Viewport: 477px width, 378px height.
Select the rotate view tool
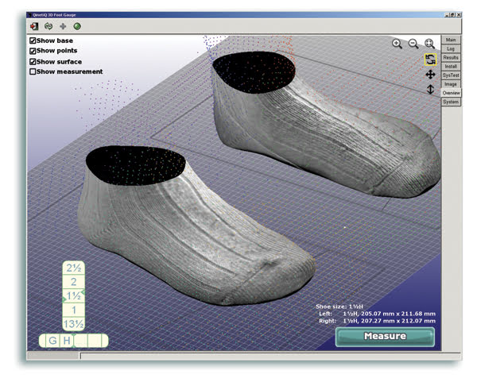point(430,60)
